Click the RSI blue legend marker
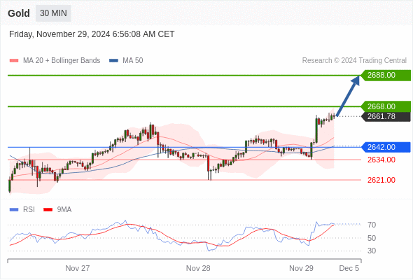This screenshot has width=413, height=280. (14, 210)
